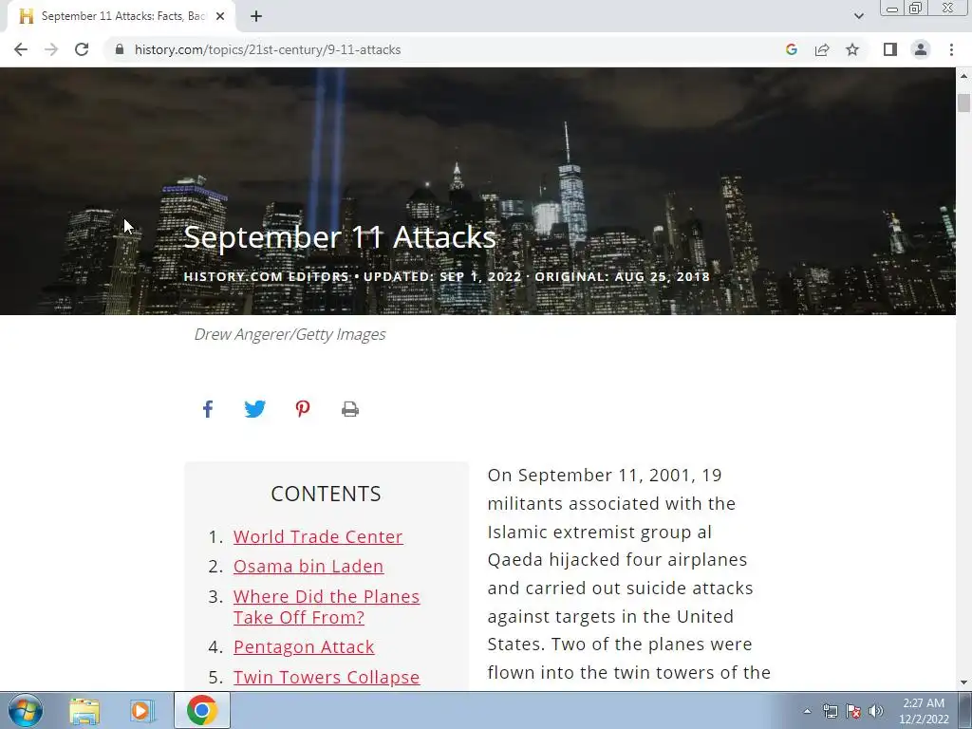
Task: Open the network tray icon
Action: point(830,711)
